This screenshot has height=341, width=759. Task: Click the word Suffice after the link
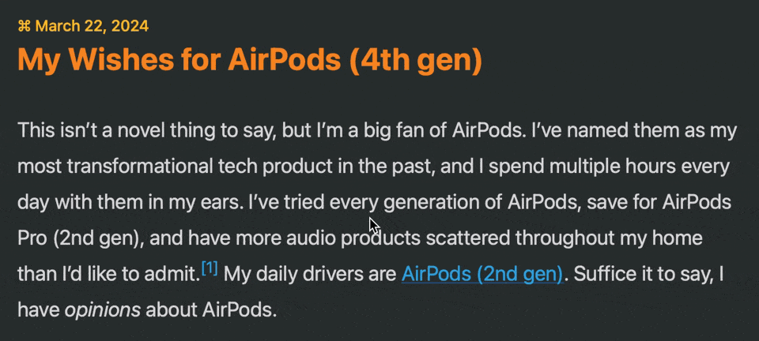click(x=602, y=275)
